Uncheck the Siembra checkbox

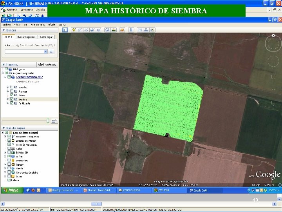tap(12, 99)
